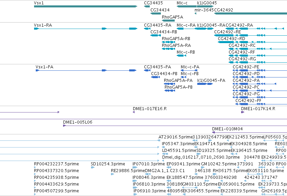Click the Mlc-c-PA protein label

(x=190, y=67)
